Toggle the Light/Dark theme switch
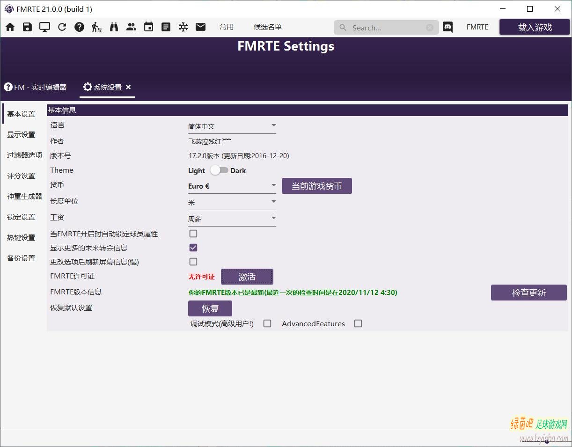The image size is (572, 447). pyautogui.click(x=219, y=170)
